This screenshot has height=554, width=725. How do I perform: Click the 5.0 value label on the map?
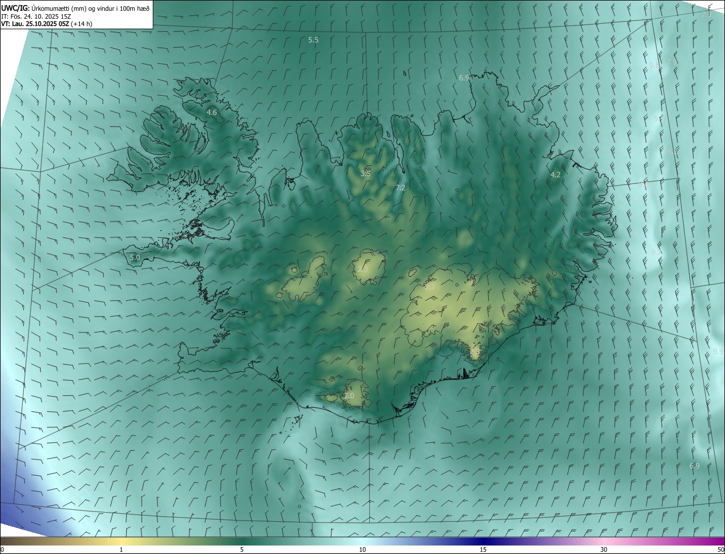[x=135, y=258]
